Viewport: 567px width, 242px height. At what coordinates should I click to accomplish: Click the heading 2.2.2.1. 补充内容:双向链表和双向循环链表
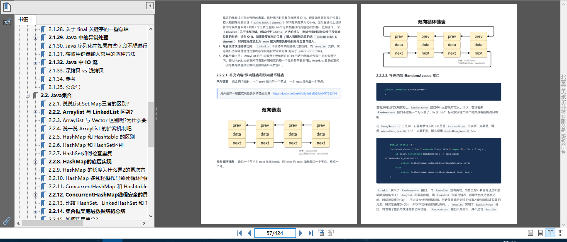pyautogui.click(x=250, y=75)
